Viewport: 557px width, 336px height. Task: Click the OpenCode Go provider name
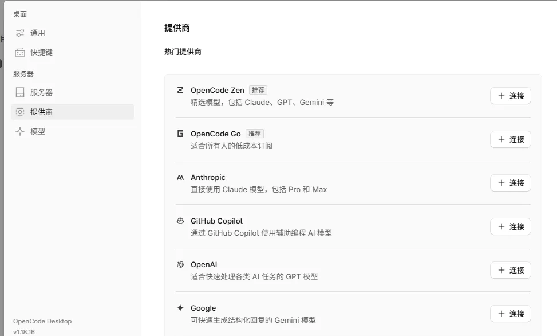[216, 134]
